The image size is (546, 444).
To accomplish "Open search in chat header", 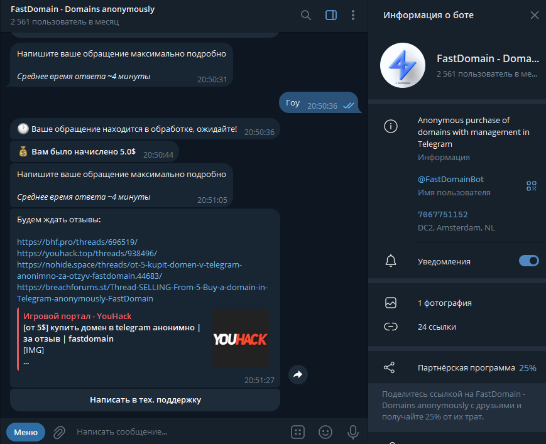I will click(306, 15).
